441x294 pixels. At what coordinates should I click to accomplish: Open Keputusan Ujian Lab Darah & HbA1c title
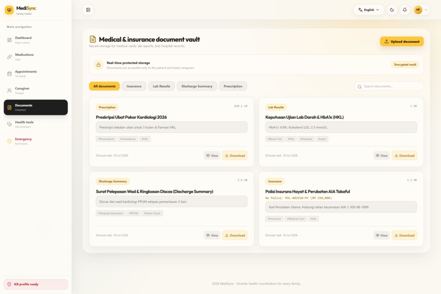(304, 117)
